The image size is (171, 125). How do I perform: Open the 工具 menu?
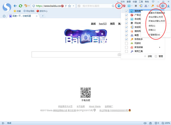coord(141,2)
